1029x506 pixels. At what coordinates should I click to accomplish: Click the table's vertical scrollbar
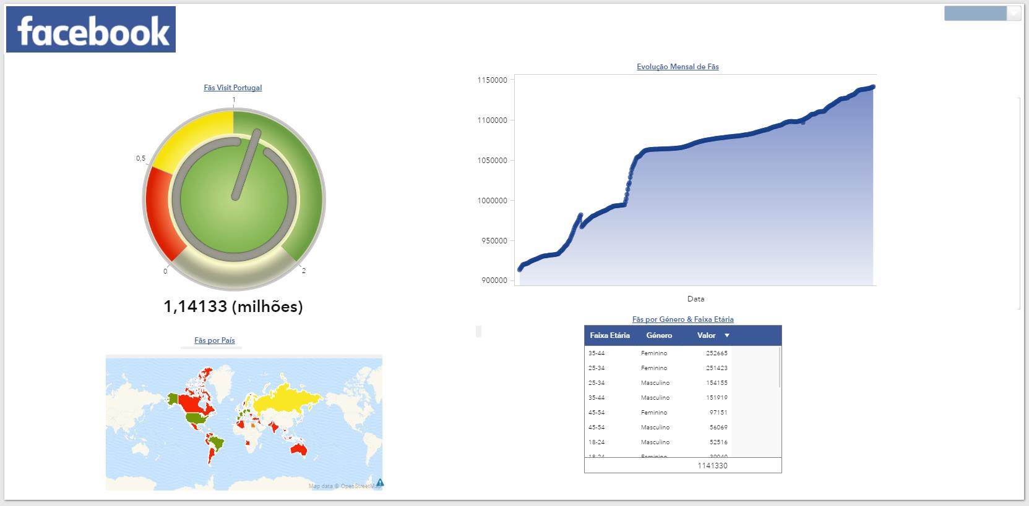(x=780, y=368)
